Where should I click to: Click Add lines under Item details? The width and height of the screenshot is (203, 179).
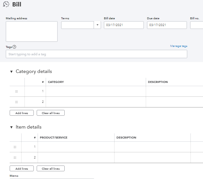pos(22,169)
